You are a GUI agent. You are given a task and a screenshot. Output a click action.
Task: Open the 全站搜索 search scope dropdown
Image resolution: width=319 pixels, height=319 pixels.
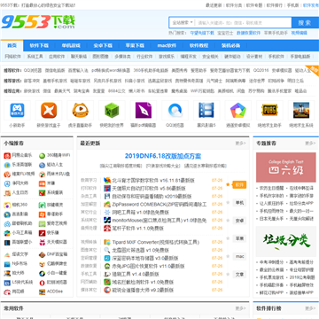click(x=183, y=22)
